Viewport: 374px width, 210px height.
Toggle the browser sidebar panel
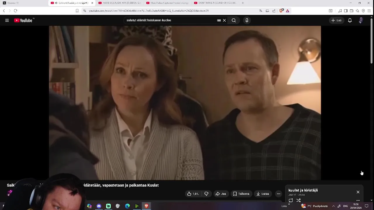tap(346, 11)
